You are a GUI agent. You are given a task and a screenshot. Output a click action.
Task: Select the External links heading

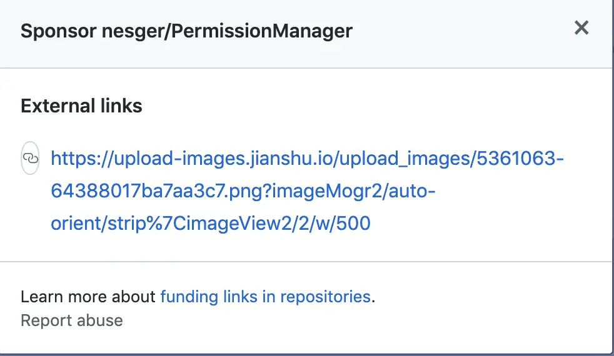tap(81, 106)
